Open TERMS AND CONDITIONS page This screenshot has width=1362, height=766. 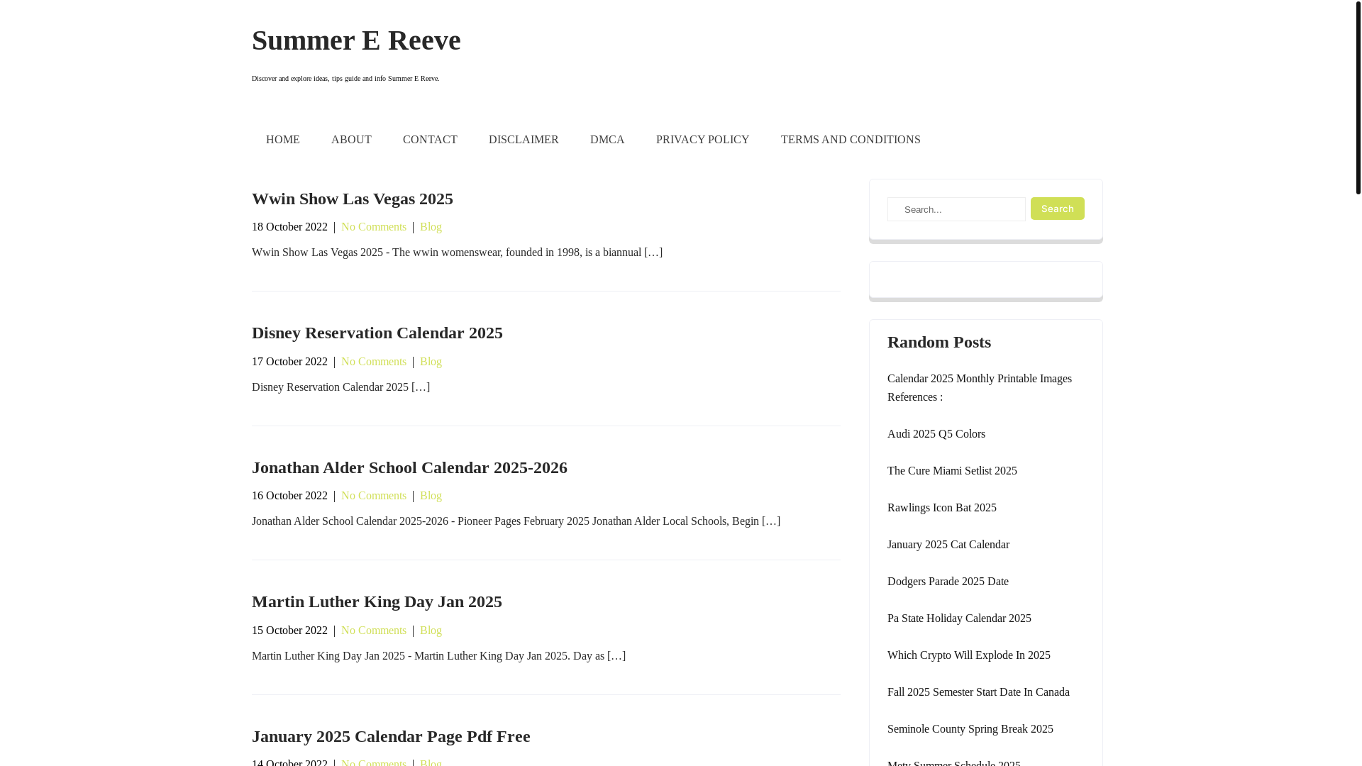(x=851, y=140)
